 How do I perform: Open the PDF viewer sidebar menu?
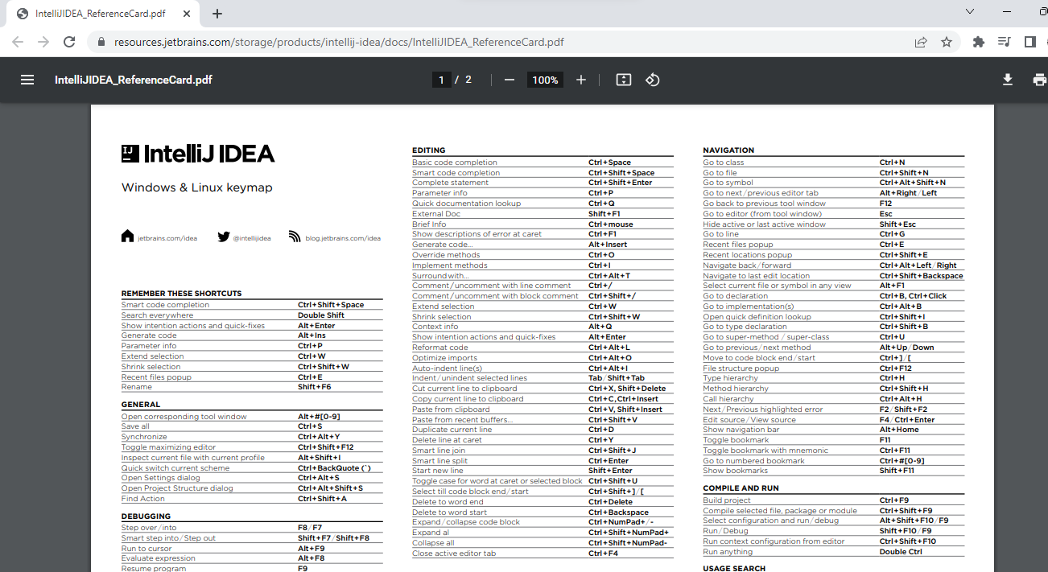coord(27,80)
